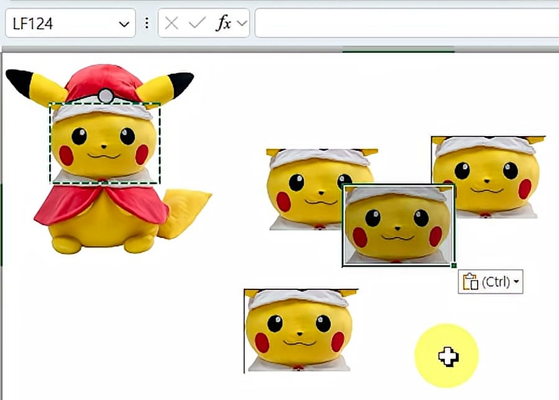Screen dimensions: 559x400
Task: Click the three-dot handle beside the Name Box
Action: pyautogui.click(x=147, y=24)
